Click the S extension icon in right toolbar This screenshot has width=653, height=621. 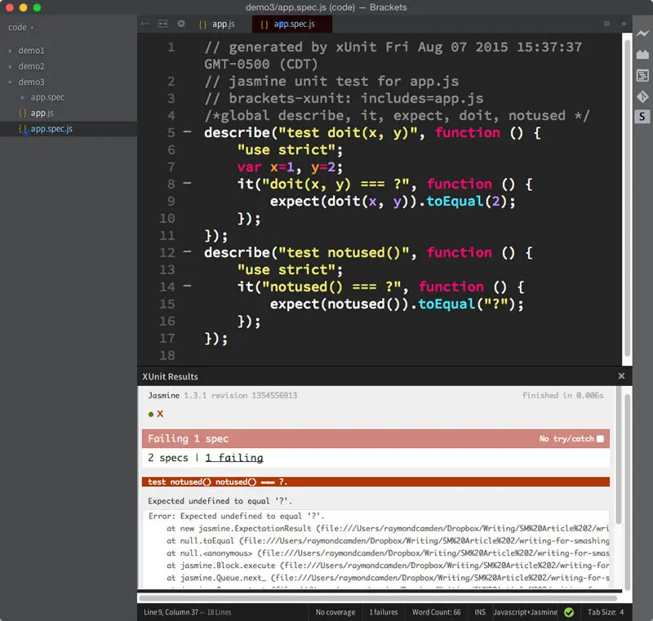[x=642, y=117]
